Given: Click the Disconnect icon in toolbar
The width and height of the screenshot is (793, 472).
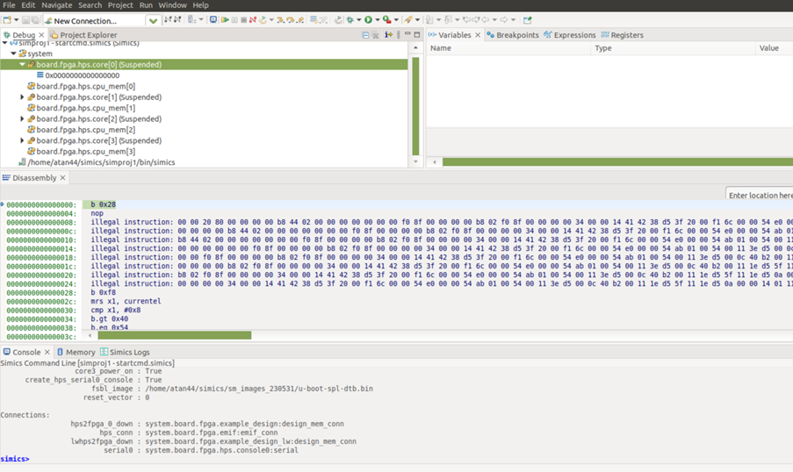Looking at the screenshot, I should point(252,19).
